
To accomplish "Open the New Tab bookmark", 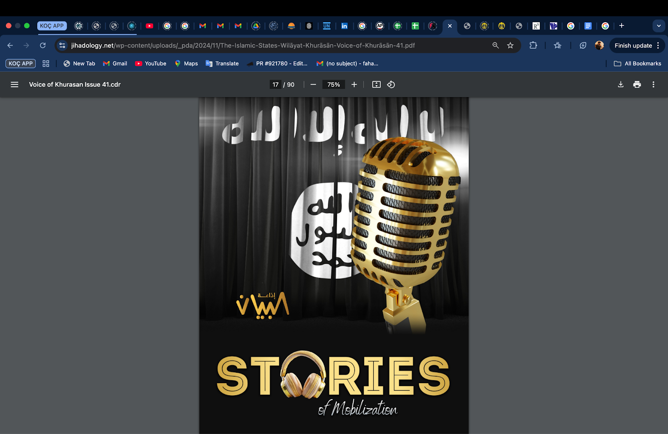I will 79,63.
